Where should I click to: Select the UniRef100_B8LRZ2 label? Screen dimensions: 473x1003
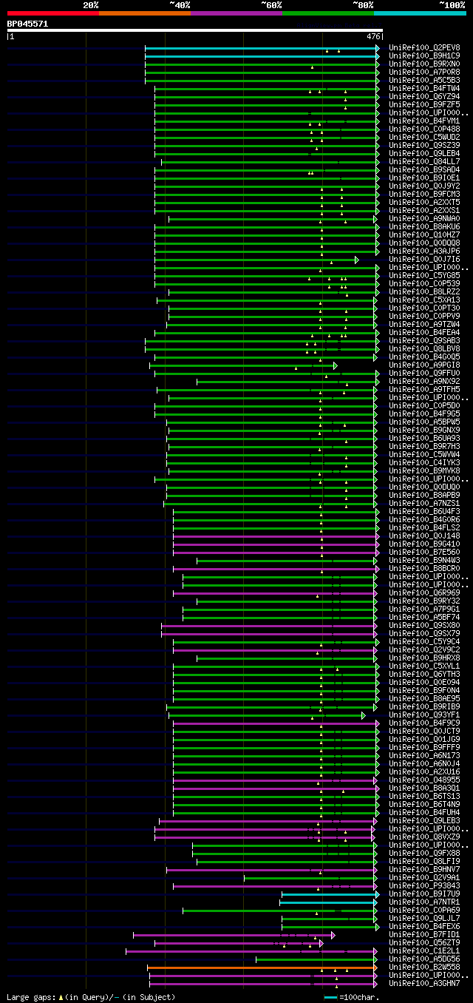tap(424, 291)
